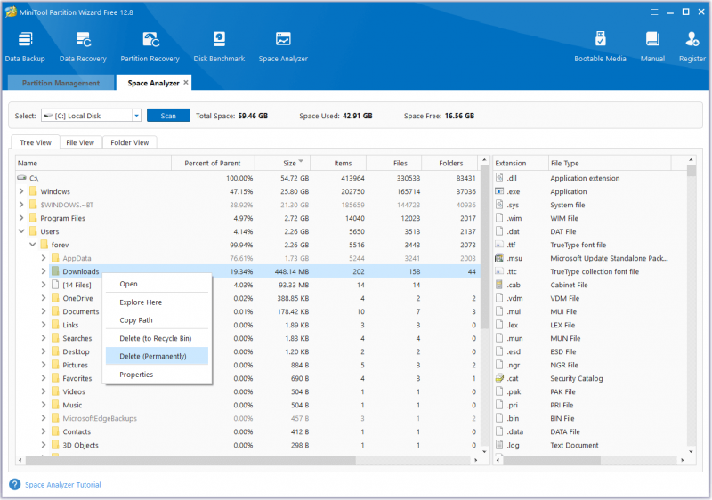This screenshot has width=712, height=500.
Task: Open the Manual icon
Action: click(x=652, y=47)
